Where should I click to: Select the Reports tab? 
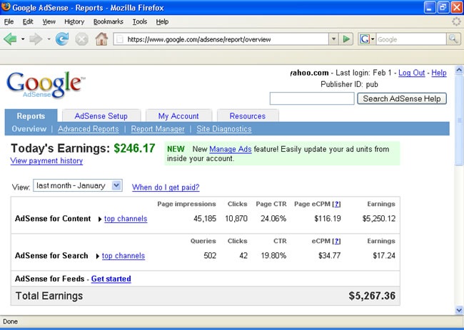coord(31,115)
